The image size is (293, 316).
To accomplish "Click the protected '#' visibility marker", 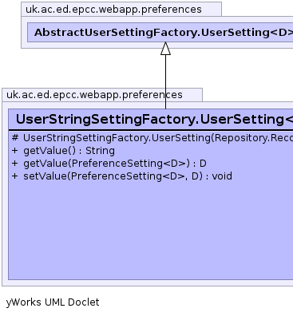I will (15, 138).
